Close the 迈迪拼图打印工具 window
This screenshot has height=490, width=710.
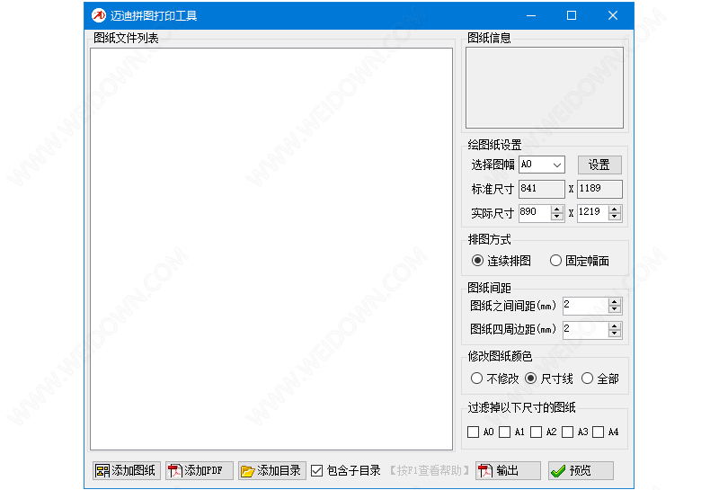point(613,16)
